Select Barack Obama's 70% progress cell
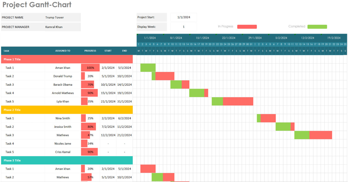 [90, 84]
